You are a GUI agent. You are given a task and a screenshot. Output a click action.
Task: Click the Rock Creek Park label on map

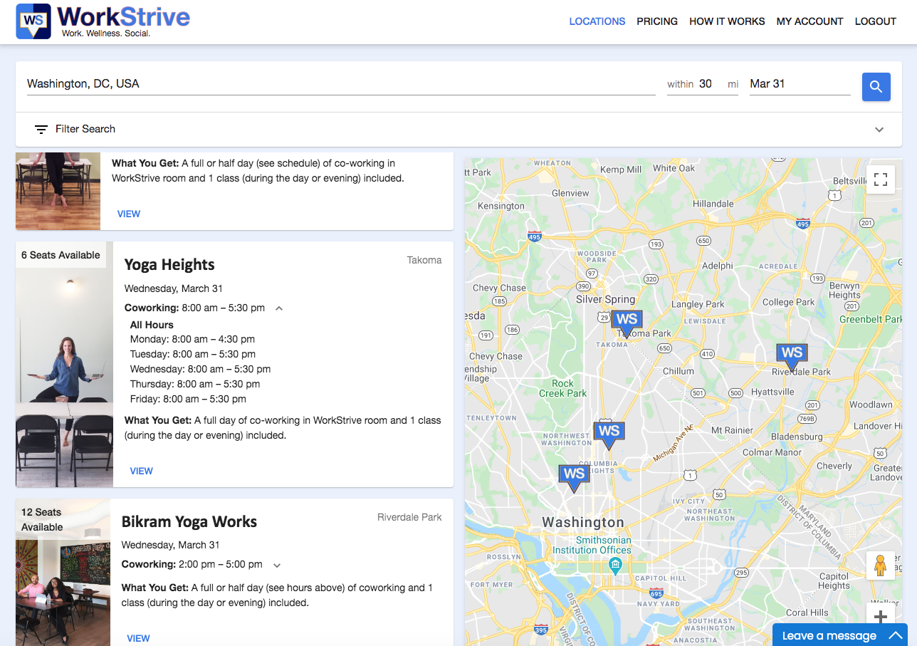(562, 388)
